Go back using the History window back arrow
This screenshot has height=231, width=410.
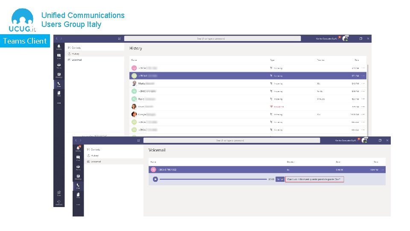tap(57, 38)
